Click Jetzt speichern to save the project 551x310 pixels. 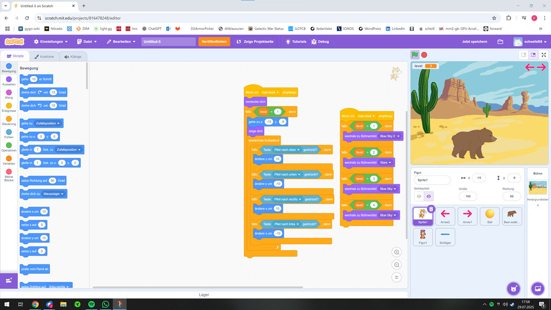tap(474, 42)
